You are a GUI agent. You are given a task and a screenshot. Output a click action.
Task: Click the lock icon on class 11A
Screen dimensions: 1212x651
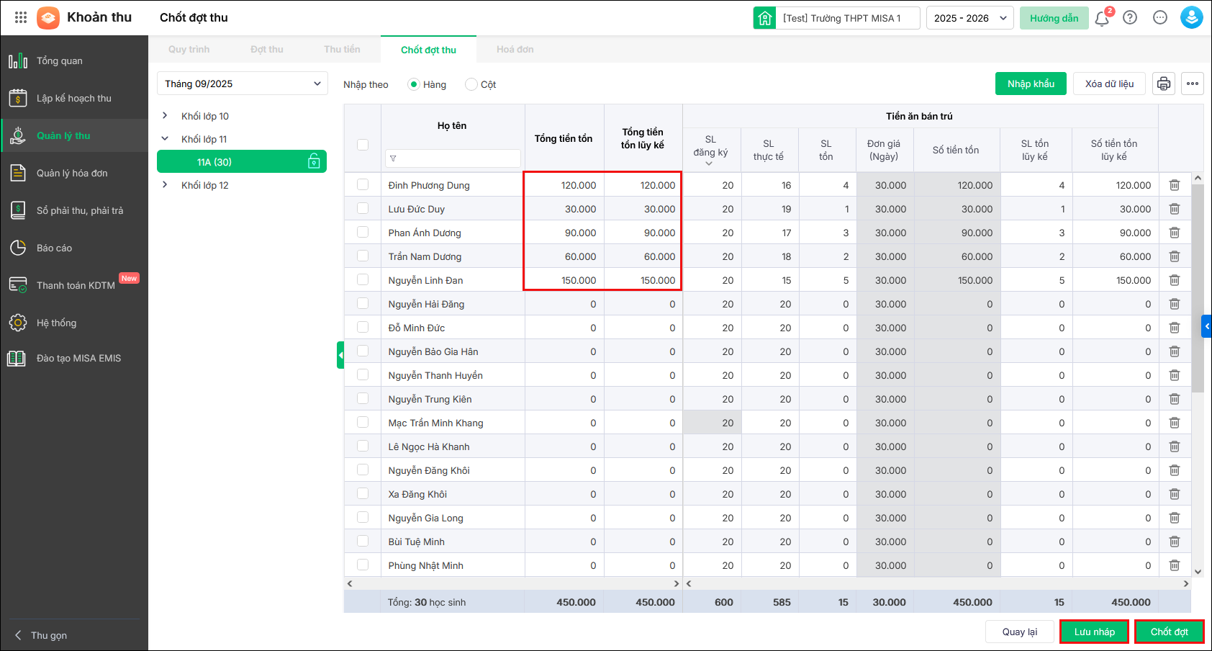(314, 161)
